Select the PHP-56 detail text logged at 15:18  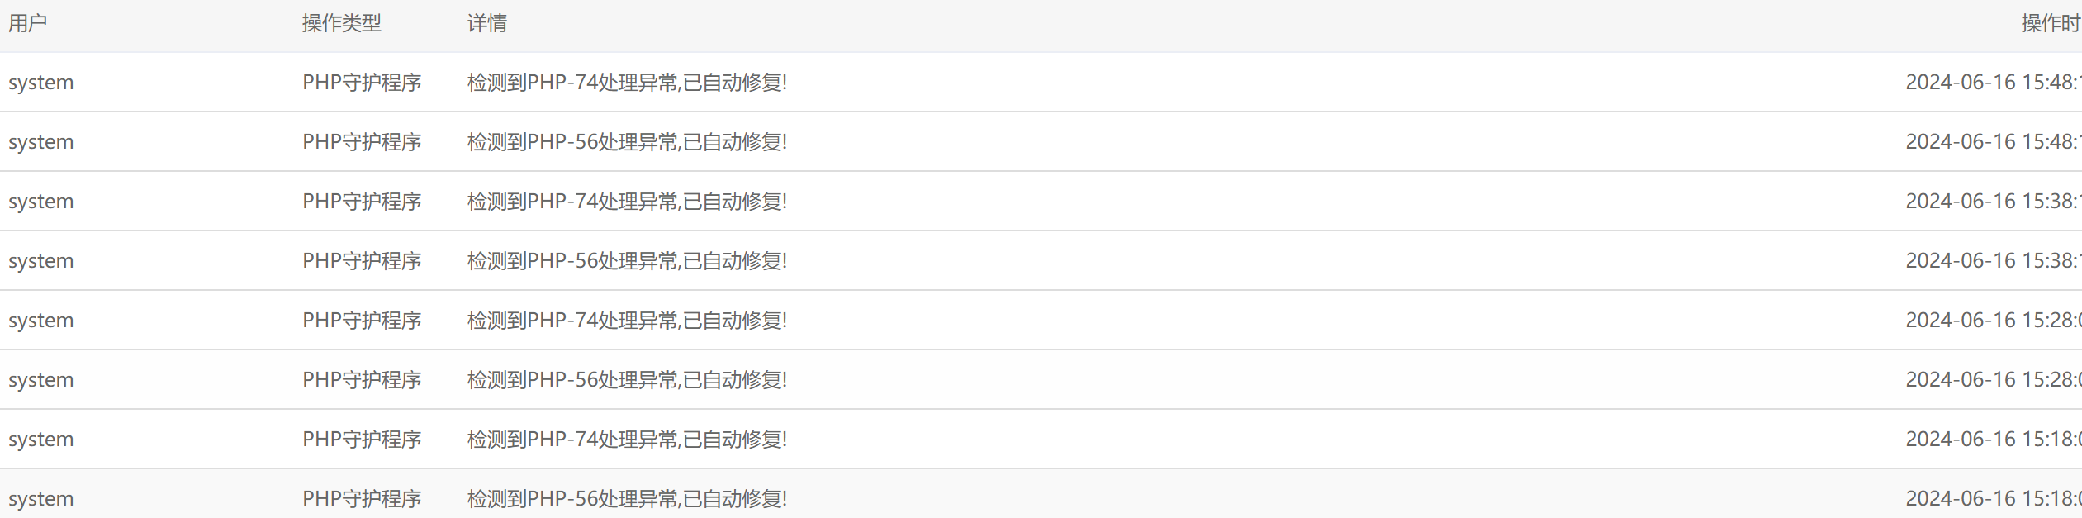(x=627, y=499)
